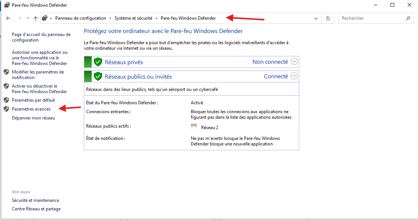Click the Control Panel icon in address bar
This screenshot has width=418, height=220.
(45, 18)
